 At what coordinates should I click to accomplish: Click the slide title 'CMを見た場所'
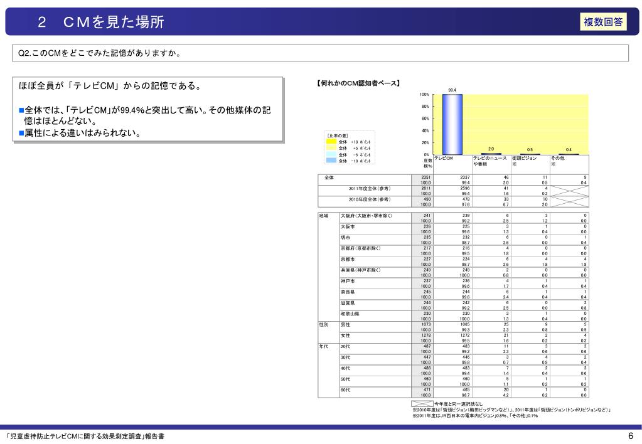114,22
